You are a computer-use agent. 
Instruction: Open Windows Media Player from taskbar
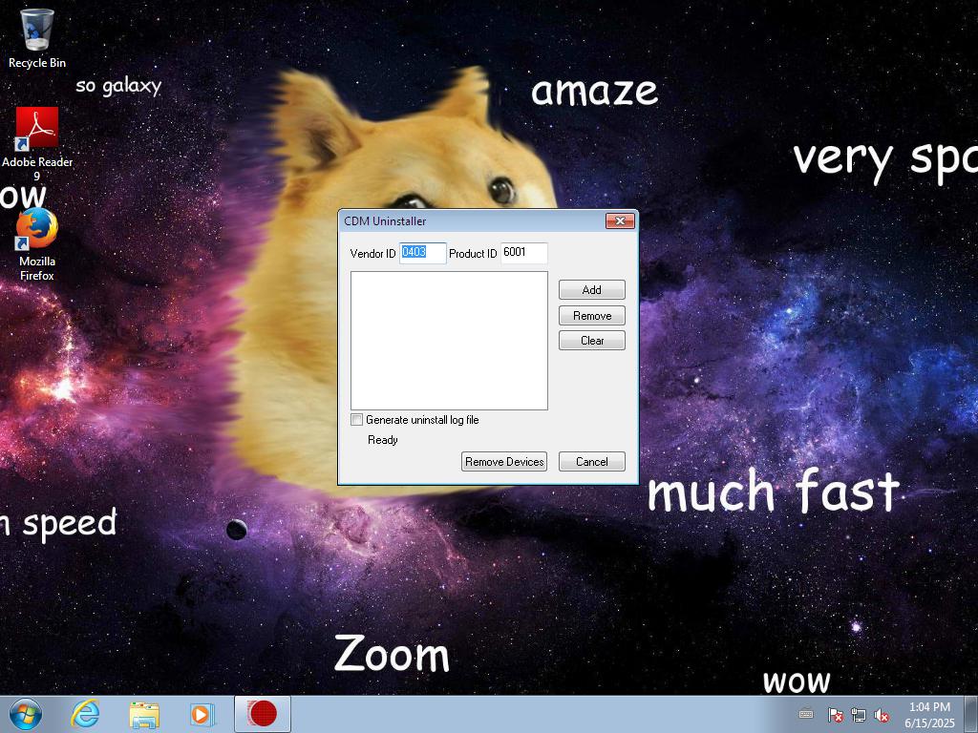[x=202, y=714]
